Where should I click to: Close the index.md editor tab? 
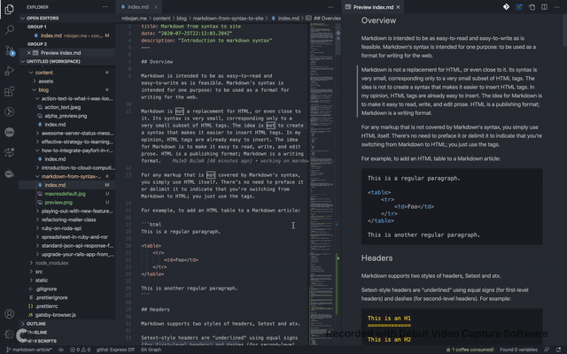coord(156,7)
